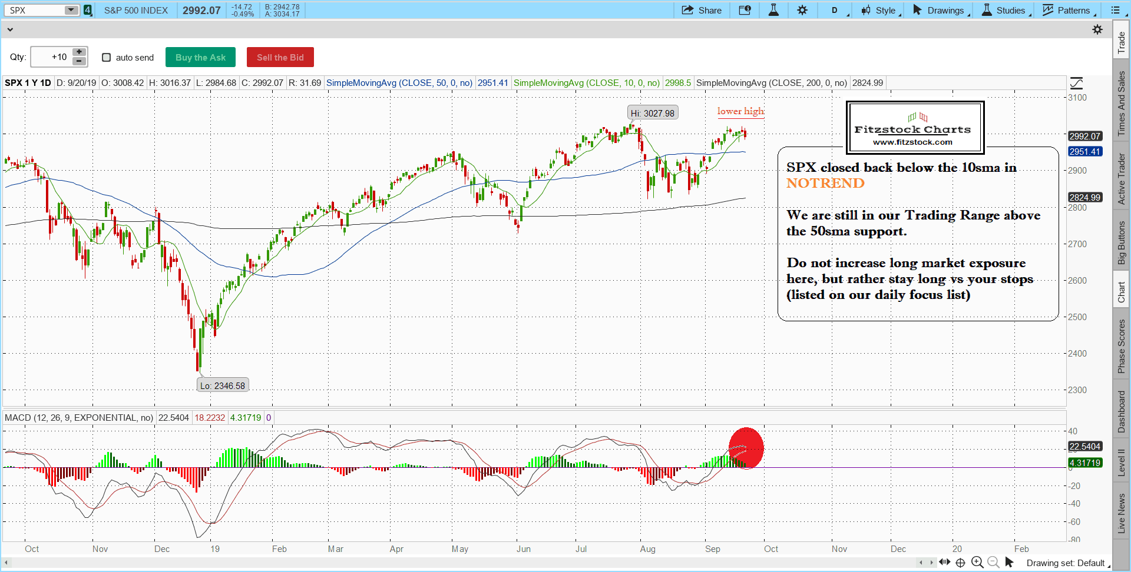The width and height of the screenshot is (1131, 572).
Task: Collapse the trade bar with chevron
Action: click(x=10, y=29)
